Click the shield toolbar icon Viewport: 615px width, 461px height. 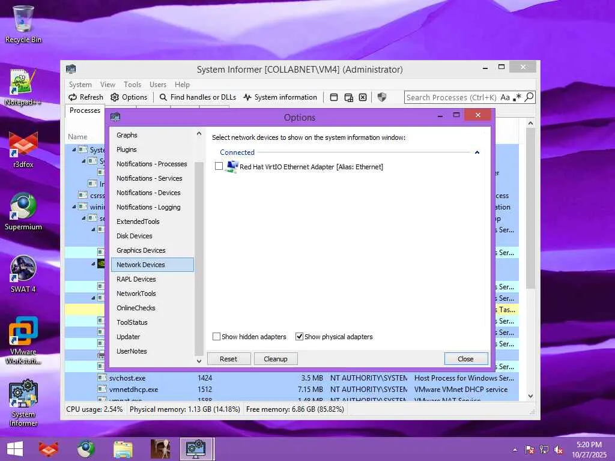[381, 97]
